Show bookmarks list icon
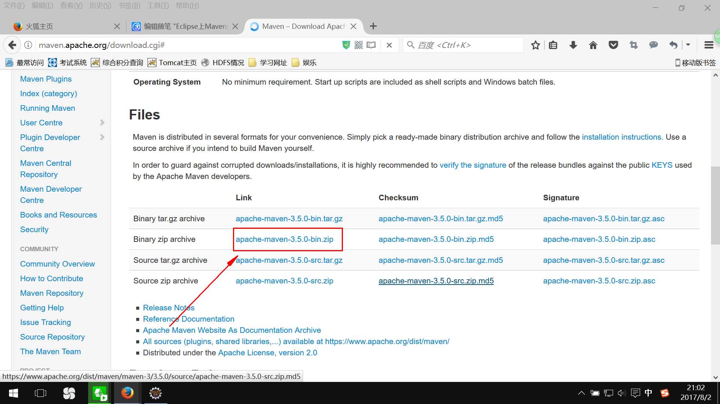Image resolution: width=720 pixels, height=404 pixels. click(553, 45)
